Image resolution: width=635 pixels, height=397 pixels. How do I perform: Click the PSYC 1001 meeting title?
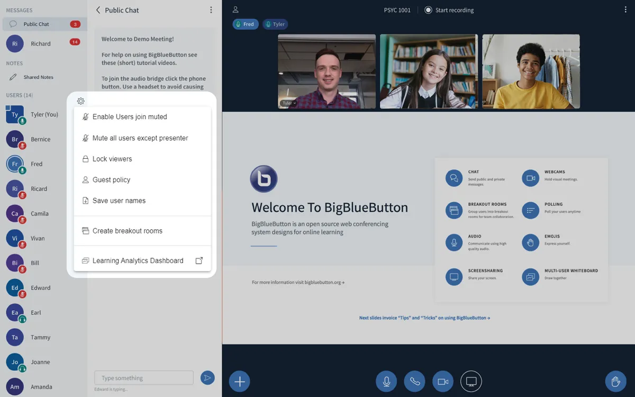(x=397, y=10)
